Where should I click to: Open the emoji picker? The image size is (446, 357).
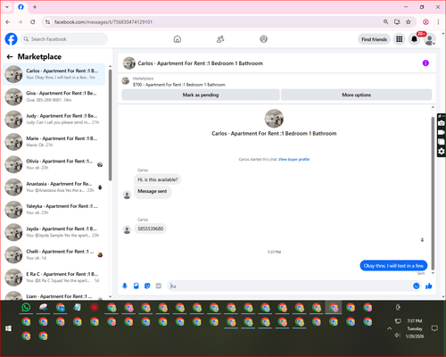(x=417, y=286)
